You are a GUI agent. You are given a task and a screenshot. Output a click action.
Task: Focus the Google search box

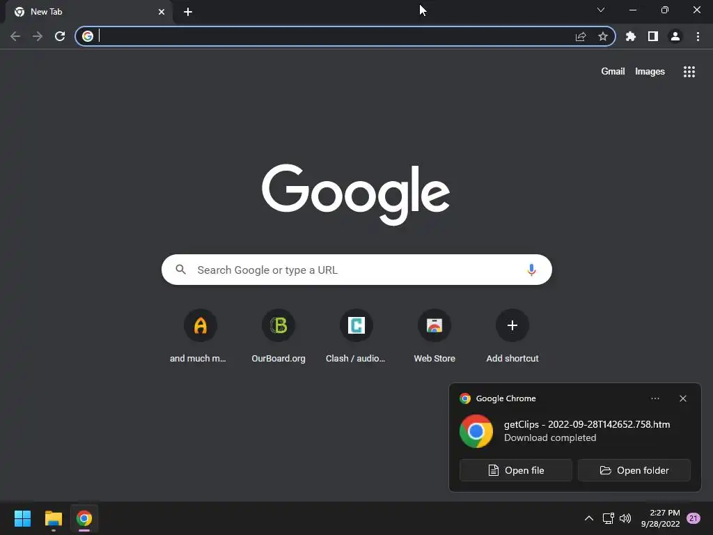[356, 270]
